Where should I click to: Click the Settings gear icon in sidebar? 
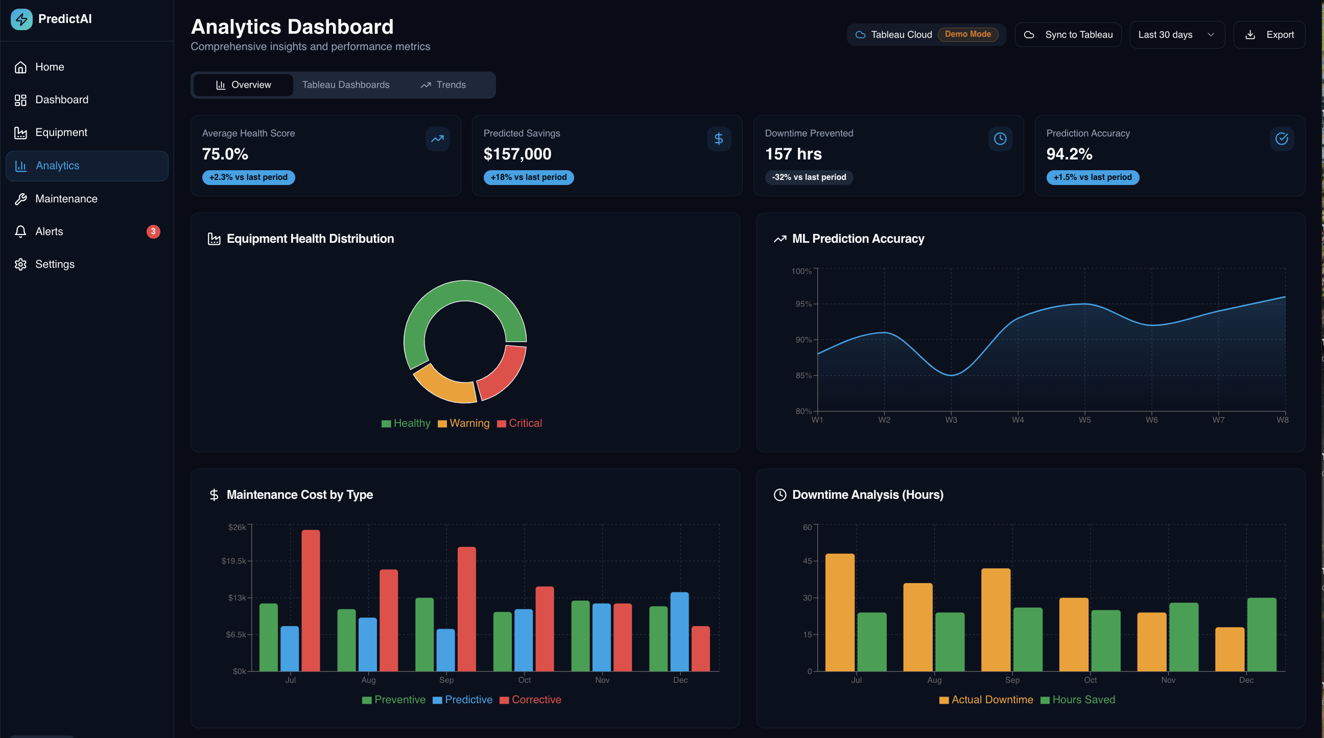click(x=20, y=264)
